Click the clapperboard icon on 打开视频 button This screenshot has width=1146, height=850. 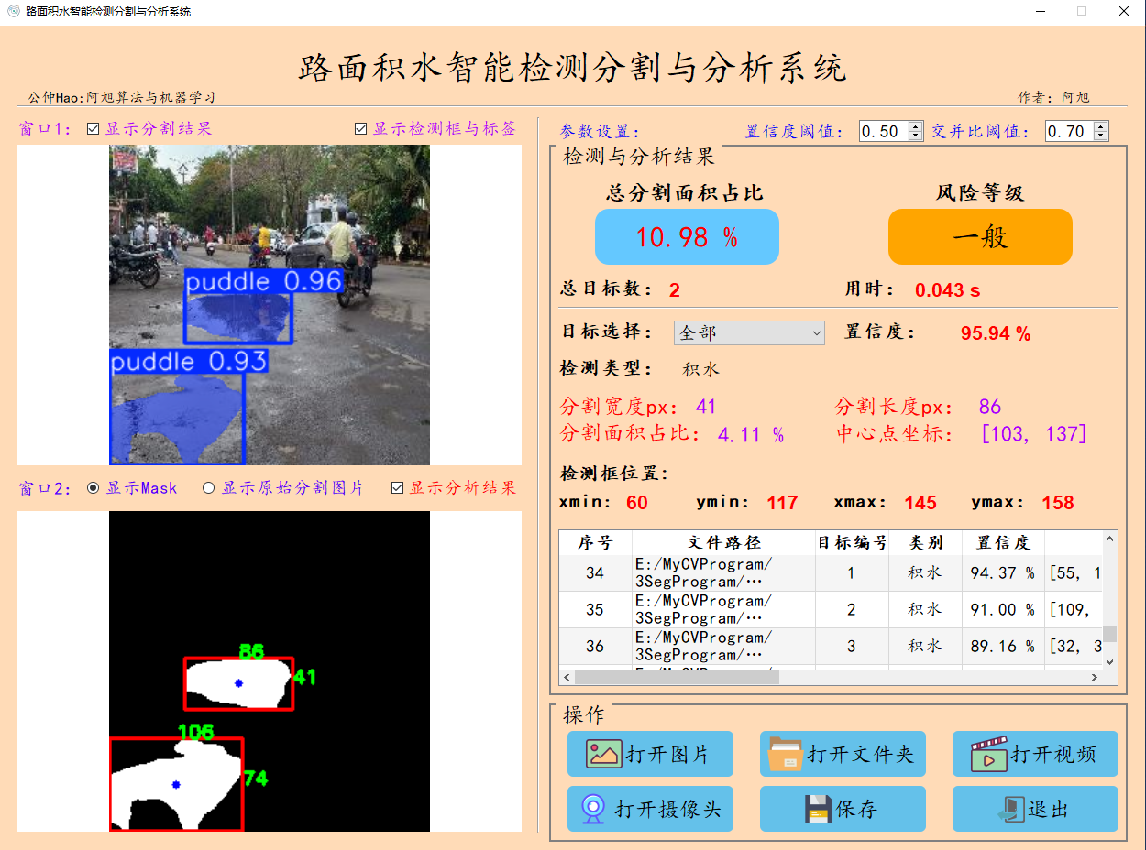pyautogui.click(x=988, y=754)
